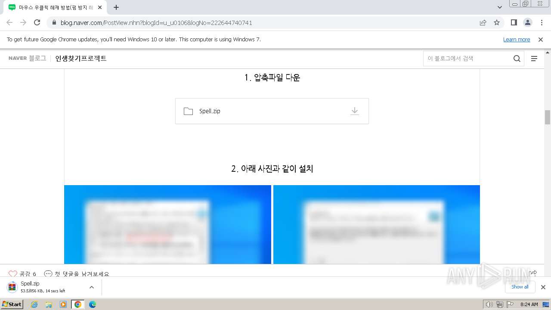The width and height of the screenshot is (551, 310).
Task: Click the page vertical scrollbar thumb
Action: tap(548, 117)
